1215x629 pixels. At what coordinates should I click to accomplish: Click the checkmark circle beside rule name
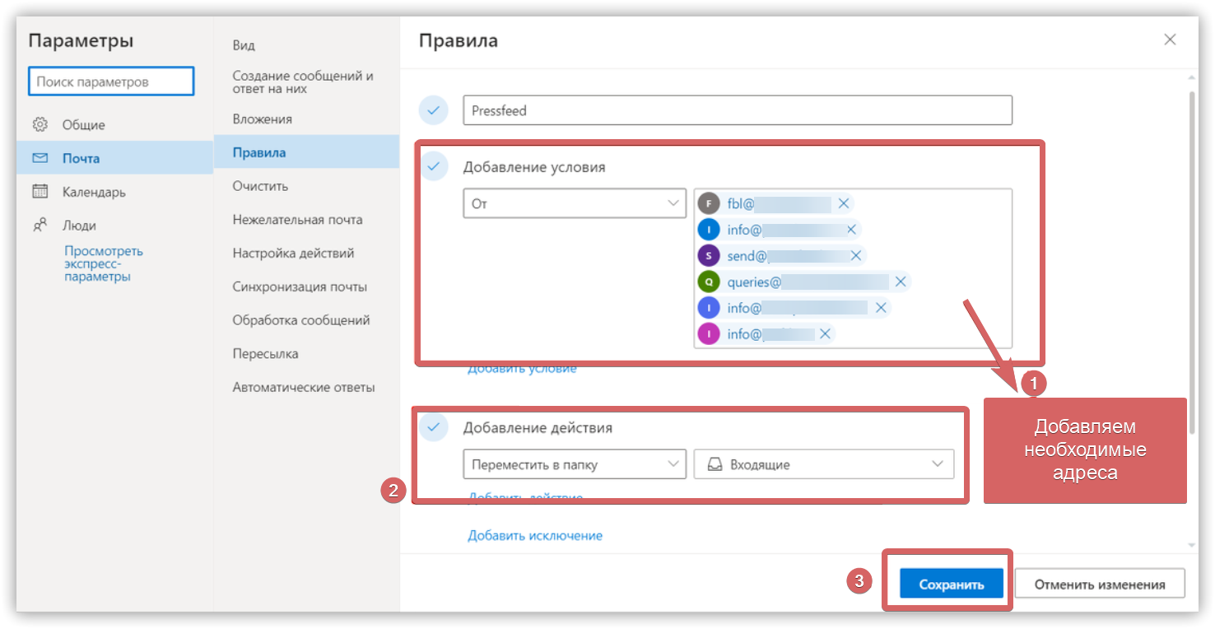pos(434,110)
